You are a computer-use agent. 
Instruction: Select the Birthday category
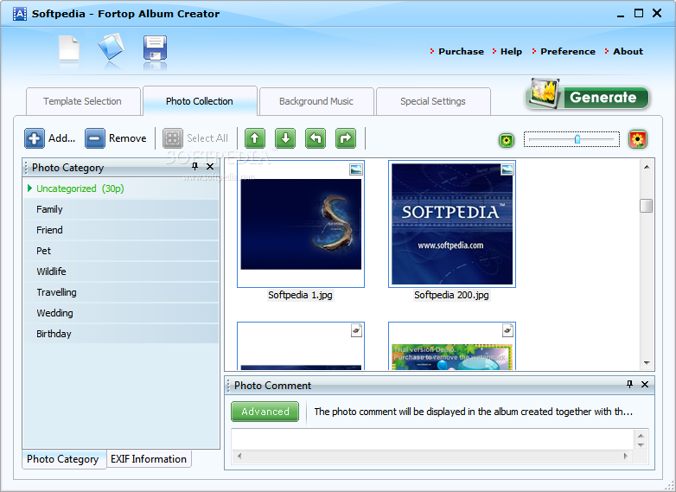pos(123,333)
